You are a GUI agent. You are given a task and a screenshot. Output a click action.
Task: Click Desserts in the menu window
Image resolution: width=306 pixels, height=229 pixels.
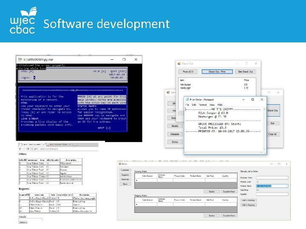175,134
